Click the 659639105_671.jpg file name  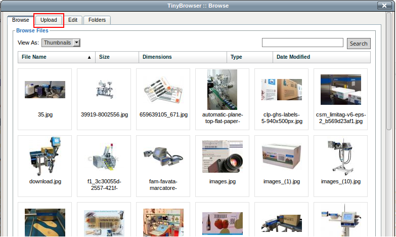[x=163, y=114]
